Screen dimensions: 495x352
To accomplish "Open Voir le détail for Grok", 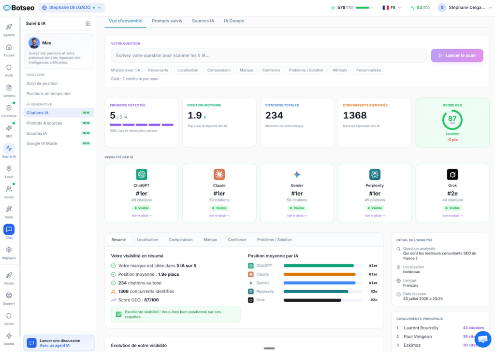I will [452, 216].
